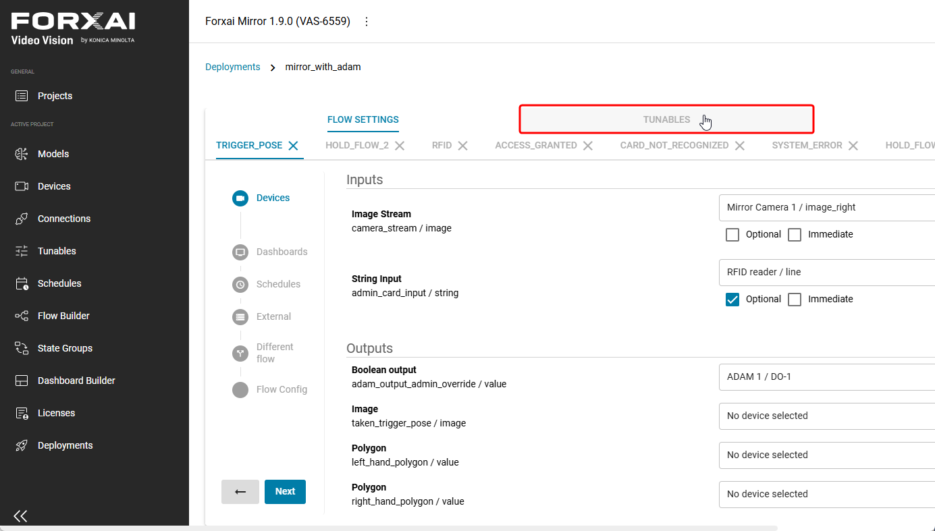Collapse the sidebar with double chevron
This screenshot has height=531, width=935.
click(20, 516)
